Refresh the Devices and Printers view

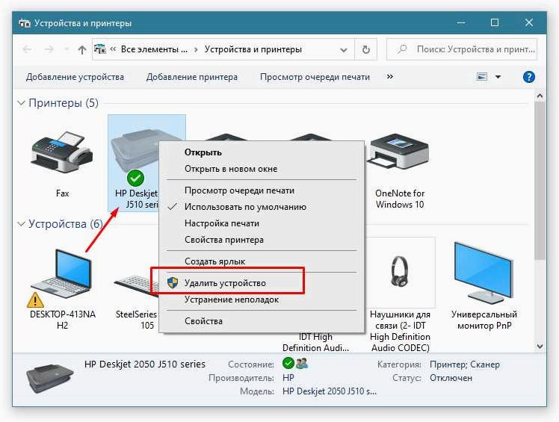point(365,49)
